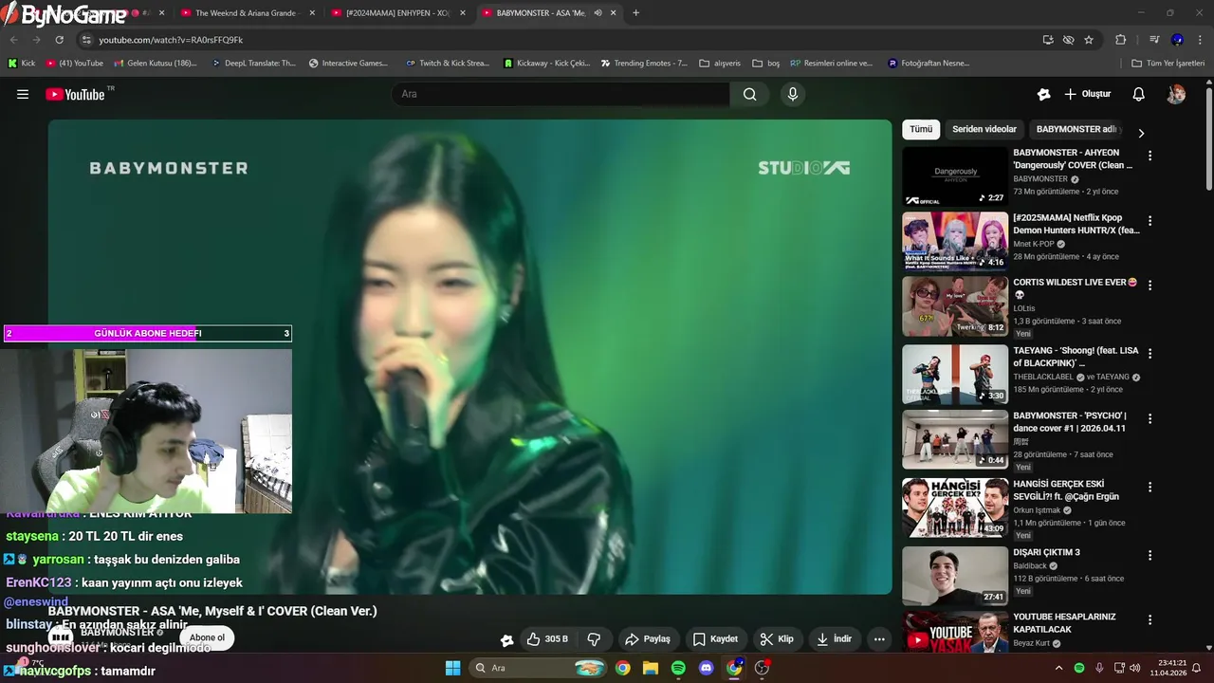This screenshot has width=1214, height=683.
Task: Click the İndir download button
Action: (835, 639)
